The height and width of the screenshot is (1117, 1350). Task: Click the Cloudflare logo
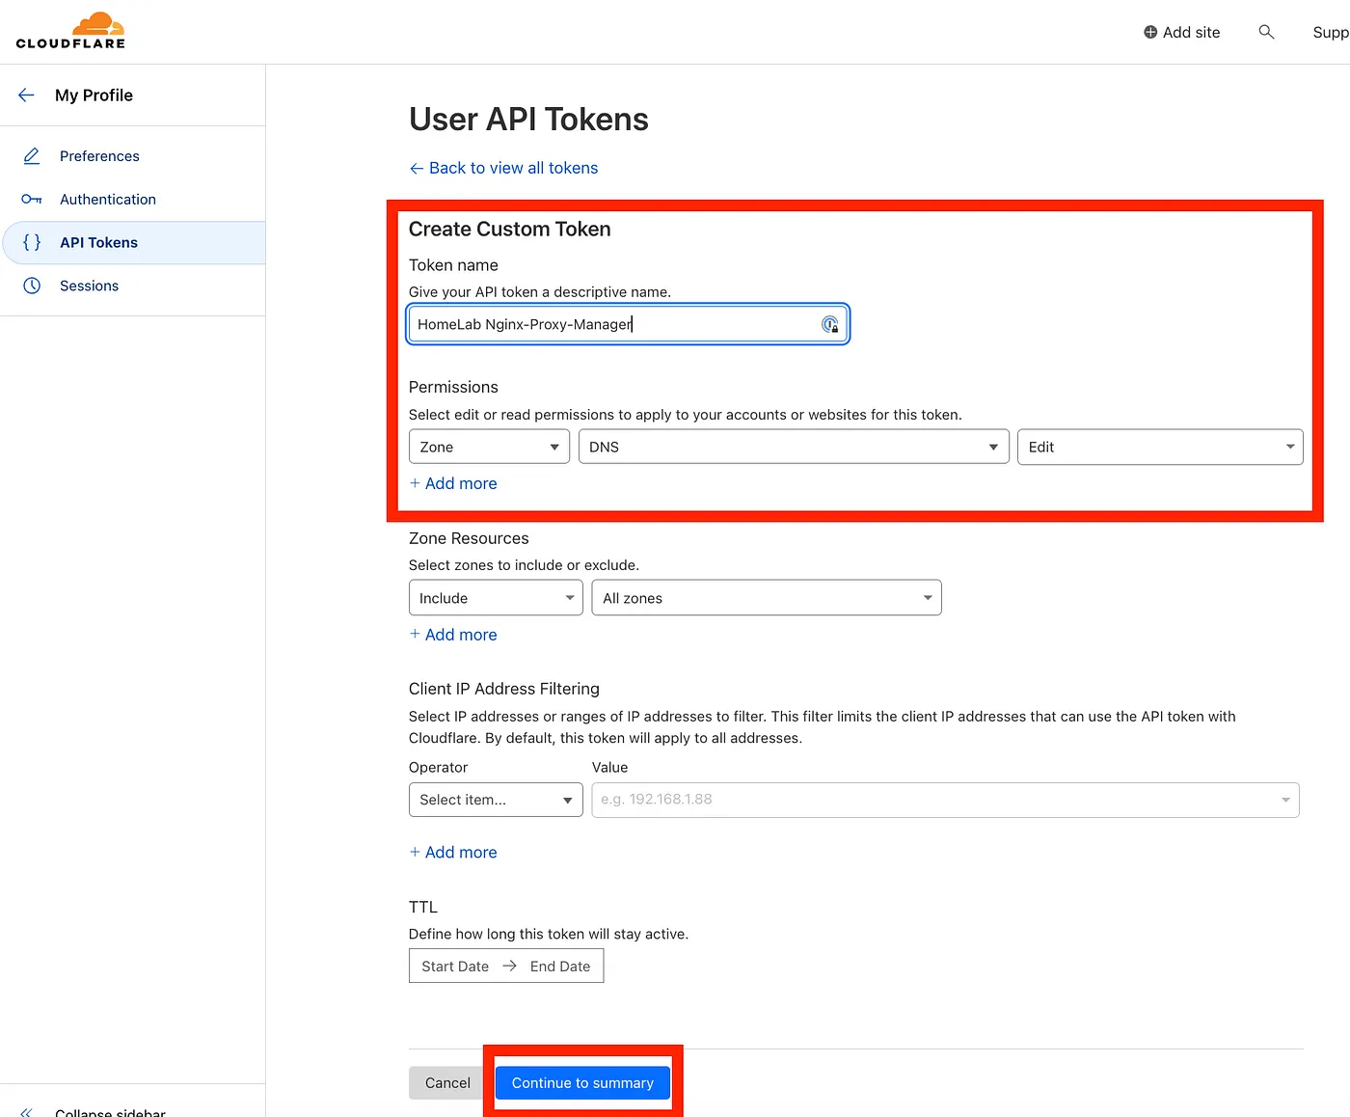point(70,31)
